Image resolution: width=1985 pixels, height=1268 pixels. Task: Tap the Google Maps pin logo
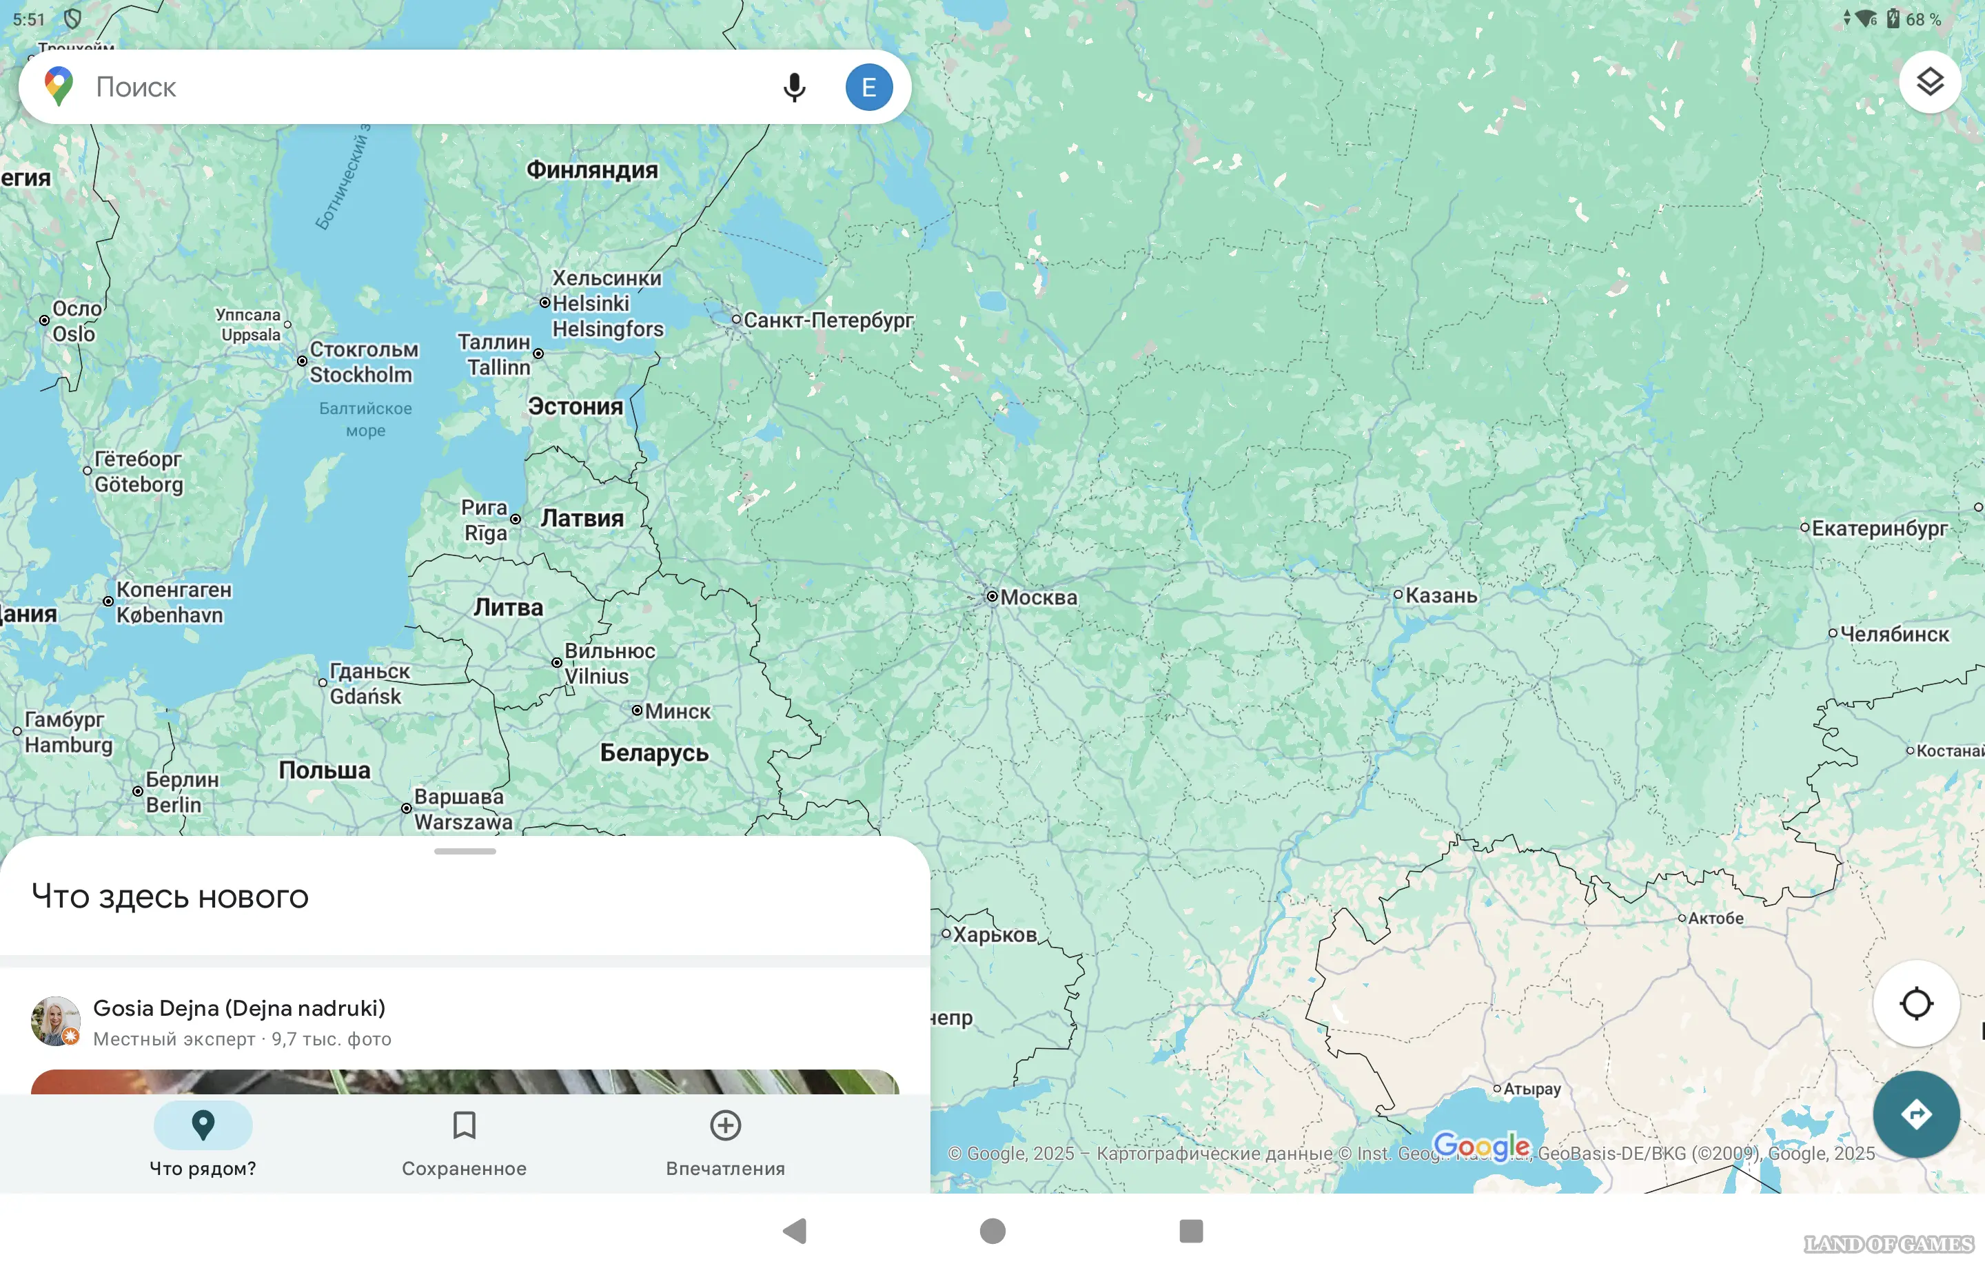pyautogui.click(x=59, y=87)
